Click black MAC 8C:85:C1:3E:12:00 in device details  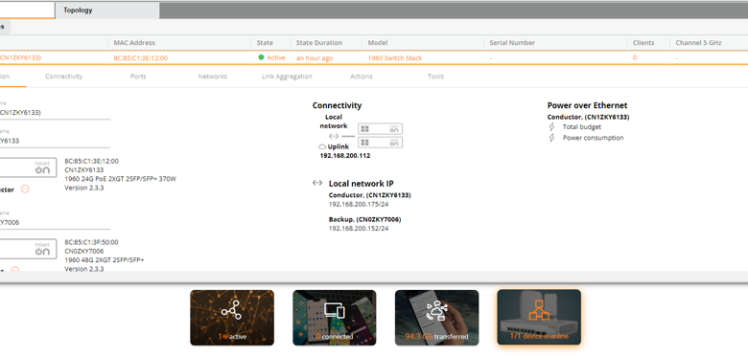(x=92, y=161)
